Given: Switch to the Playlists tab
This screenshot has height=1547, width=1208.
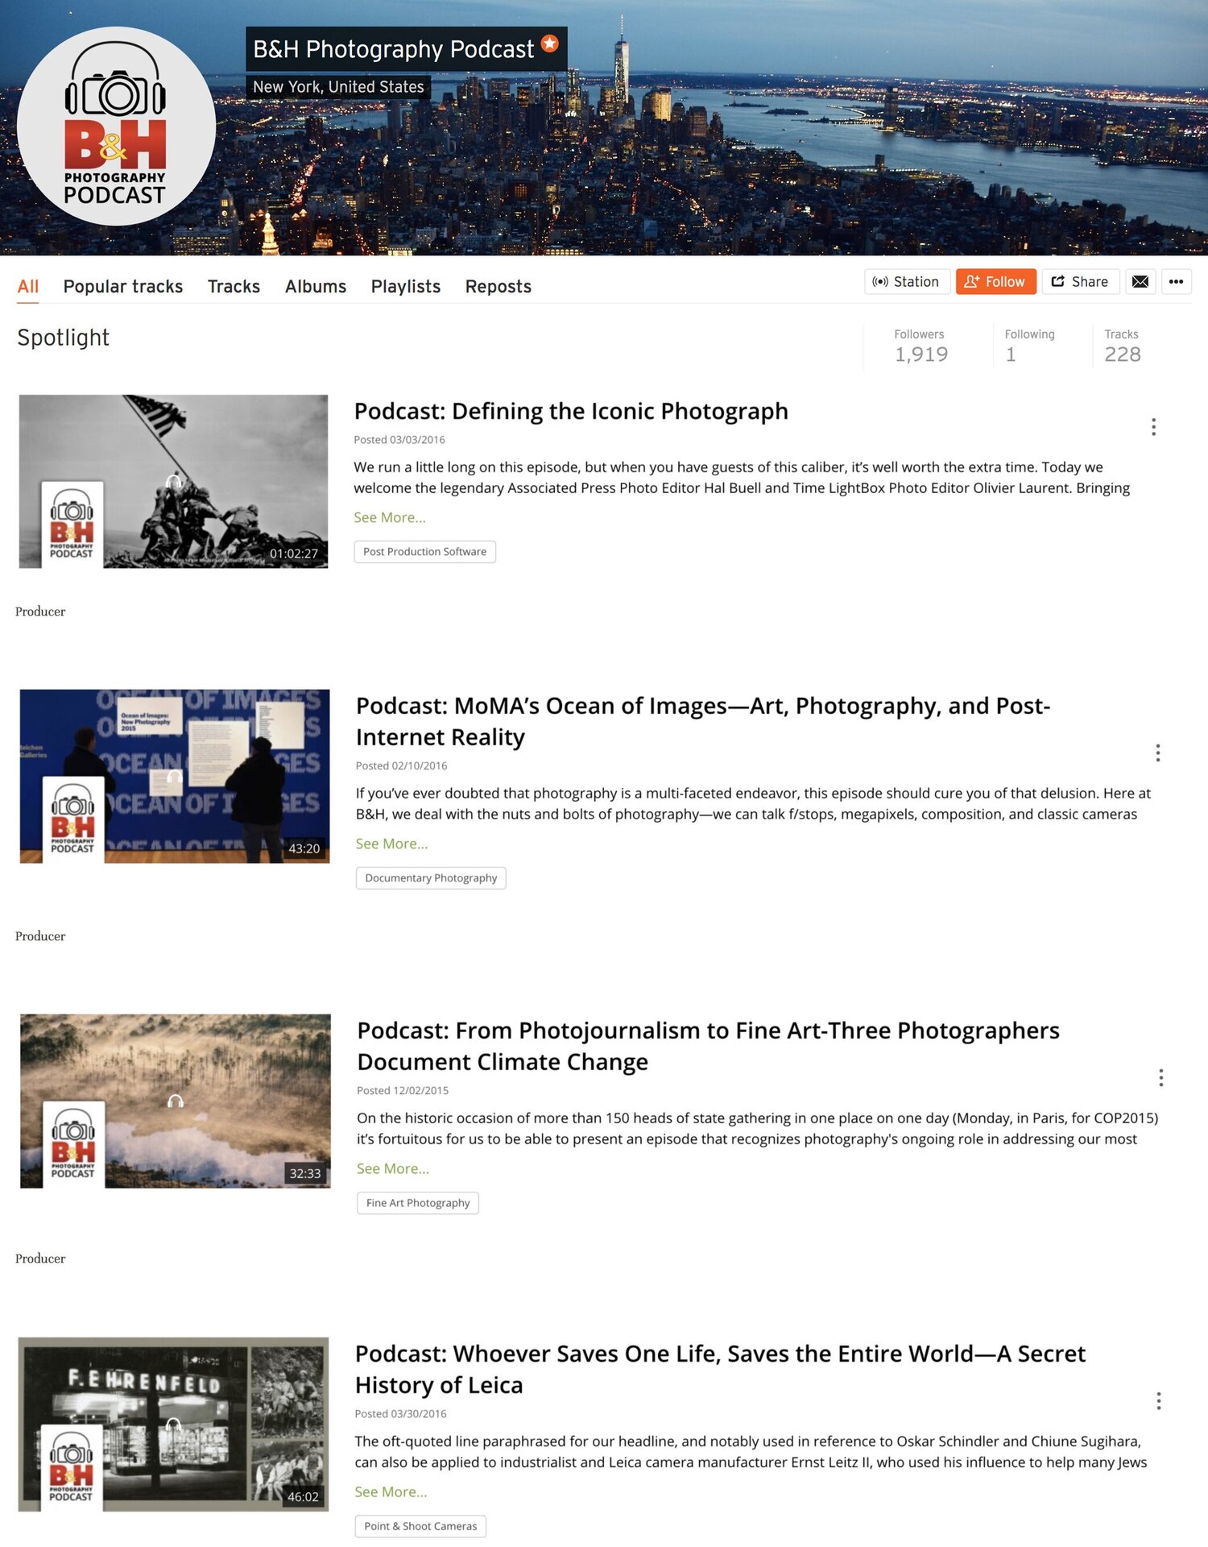Looking at the screenshot, I should click(x=406, y=287).
